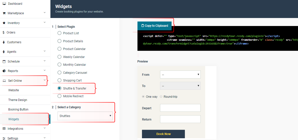Select the Weekly Calendar plugin radio

tap(59, 57)
